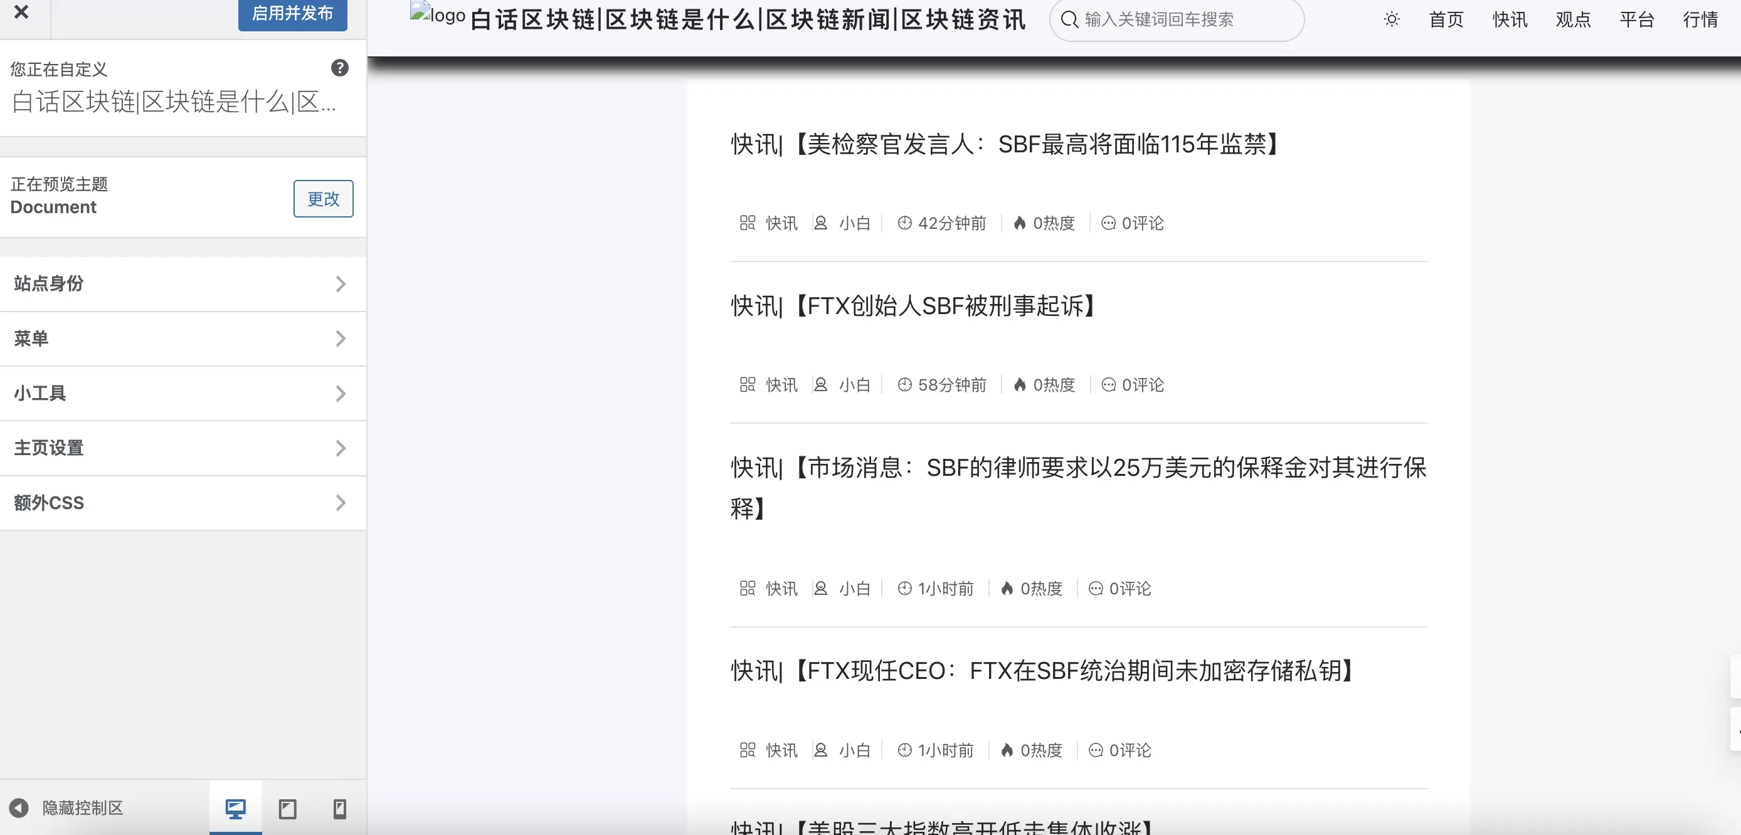Click the flame icon in 42分钟前 post
Screen dimensions: 1741x835
click(1020, 223)
